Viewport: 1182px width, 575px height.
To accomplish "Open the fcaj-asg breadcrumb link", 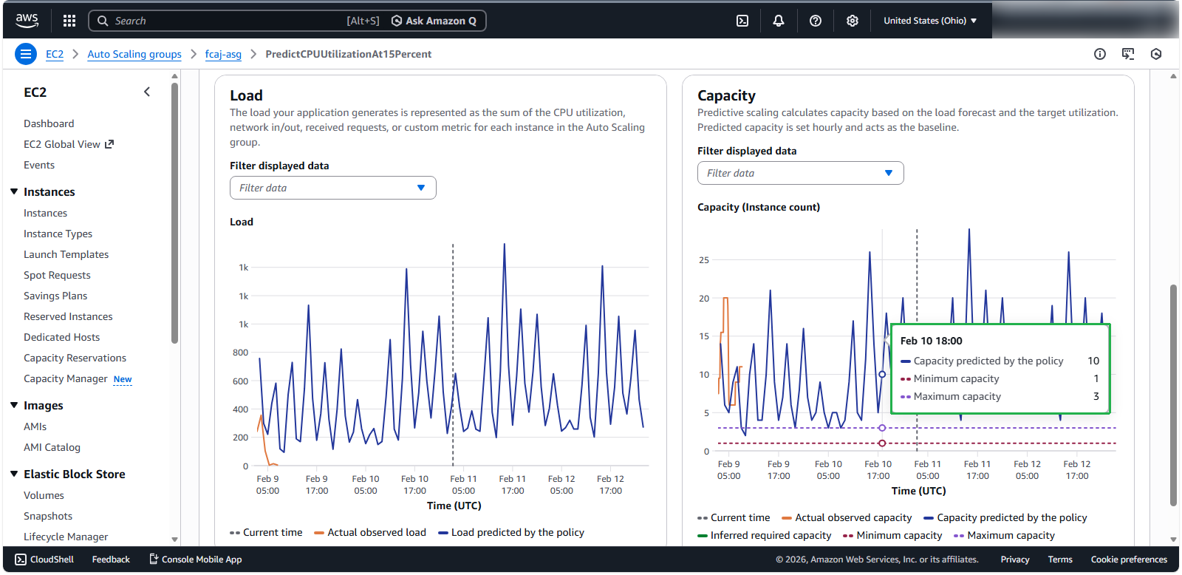I will pyautogui.click(x=223, y=54).
